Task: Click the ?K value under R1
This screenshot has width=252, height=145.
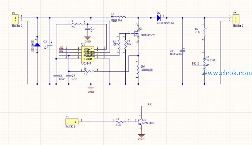Action: coord(73,27)
